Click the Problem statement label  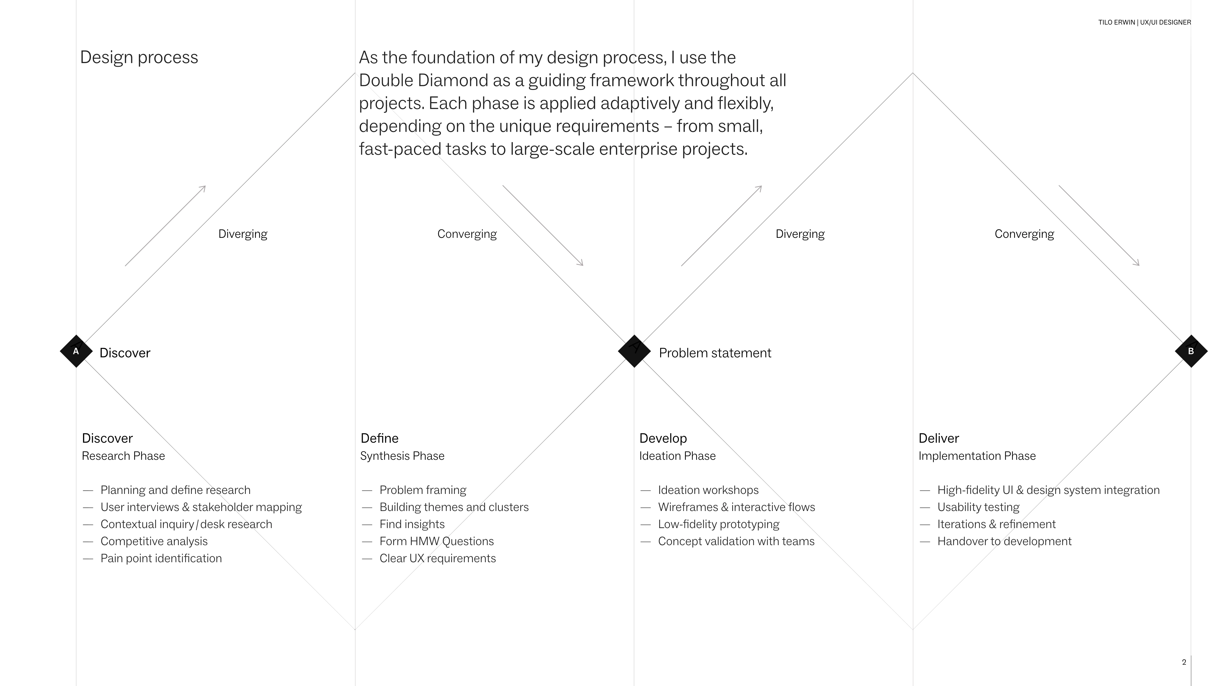715,353
